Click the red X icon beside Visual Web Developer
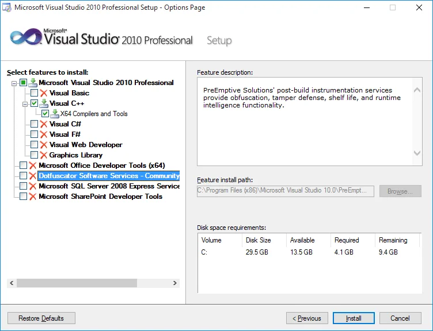The width and height of the screenshot is (433, 331). [x=44, y=145]
